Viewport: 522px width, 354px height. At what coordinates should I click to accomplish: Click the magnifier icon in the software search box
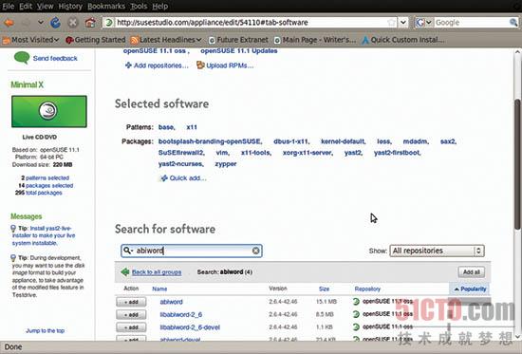(127, 251)
